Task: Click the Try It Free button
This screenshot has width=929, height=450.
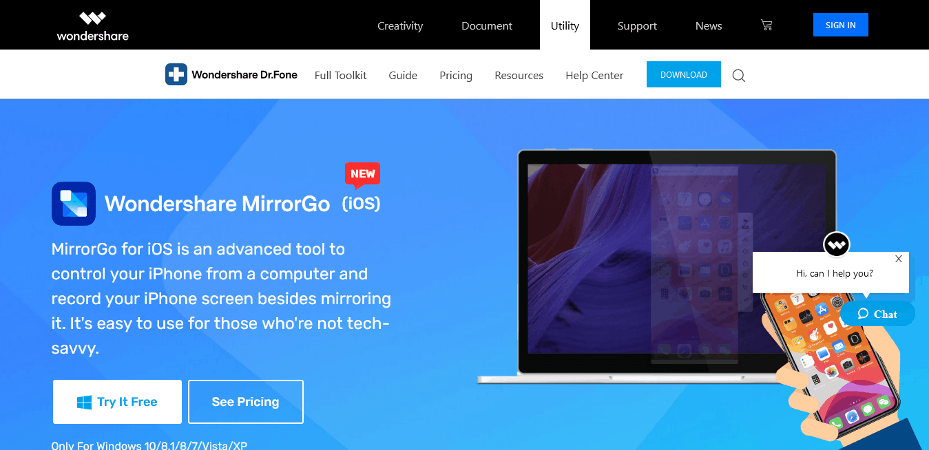Action: [x=117, y=402]
